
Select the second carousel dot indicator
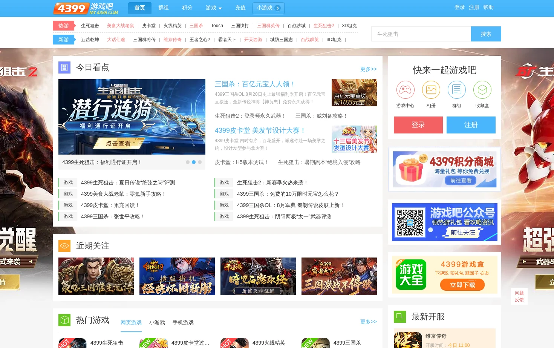point(194,162)
